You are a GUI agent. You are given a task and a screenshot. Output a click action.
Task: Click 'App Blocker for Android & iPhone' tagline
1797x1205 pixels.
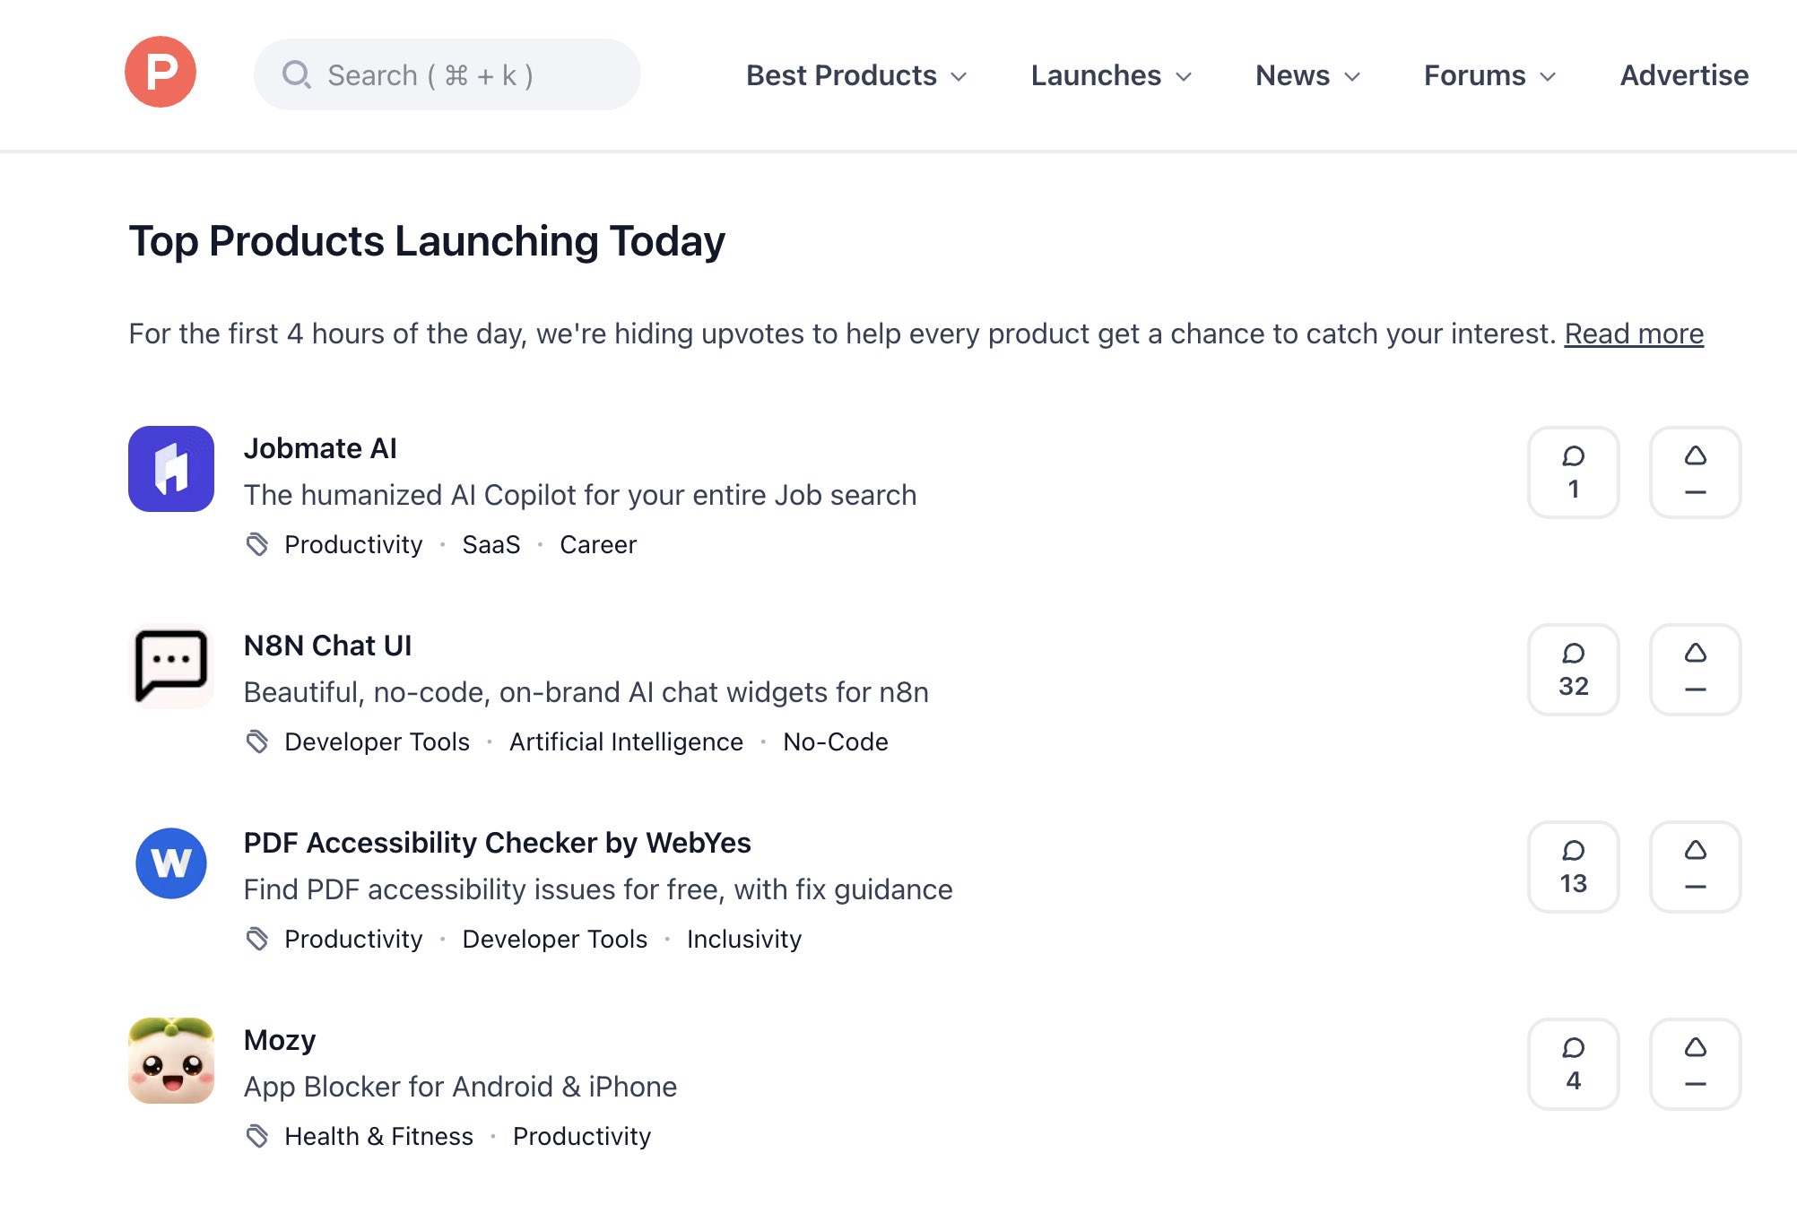click(x=461, y=1087)
